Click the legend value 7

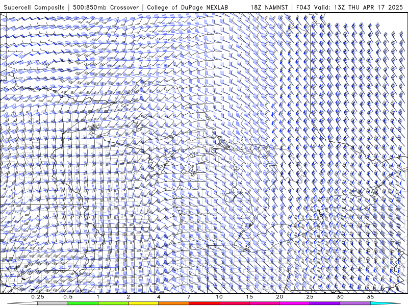(189, 297)
